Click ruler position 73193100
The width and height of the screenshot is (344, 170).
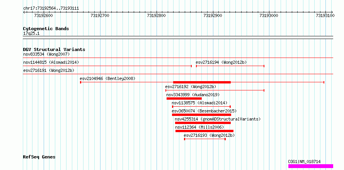coord(325,15)
